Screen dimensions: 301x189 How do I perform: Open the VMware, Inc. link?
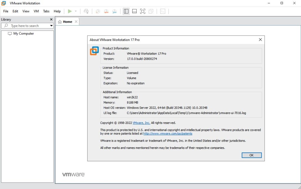(141, 123)
